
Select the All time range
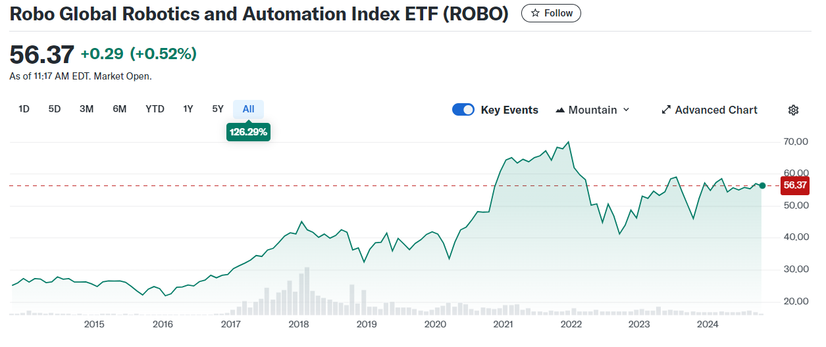(248, 109)
